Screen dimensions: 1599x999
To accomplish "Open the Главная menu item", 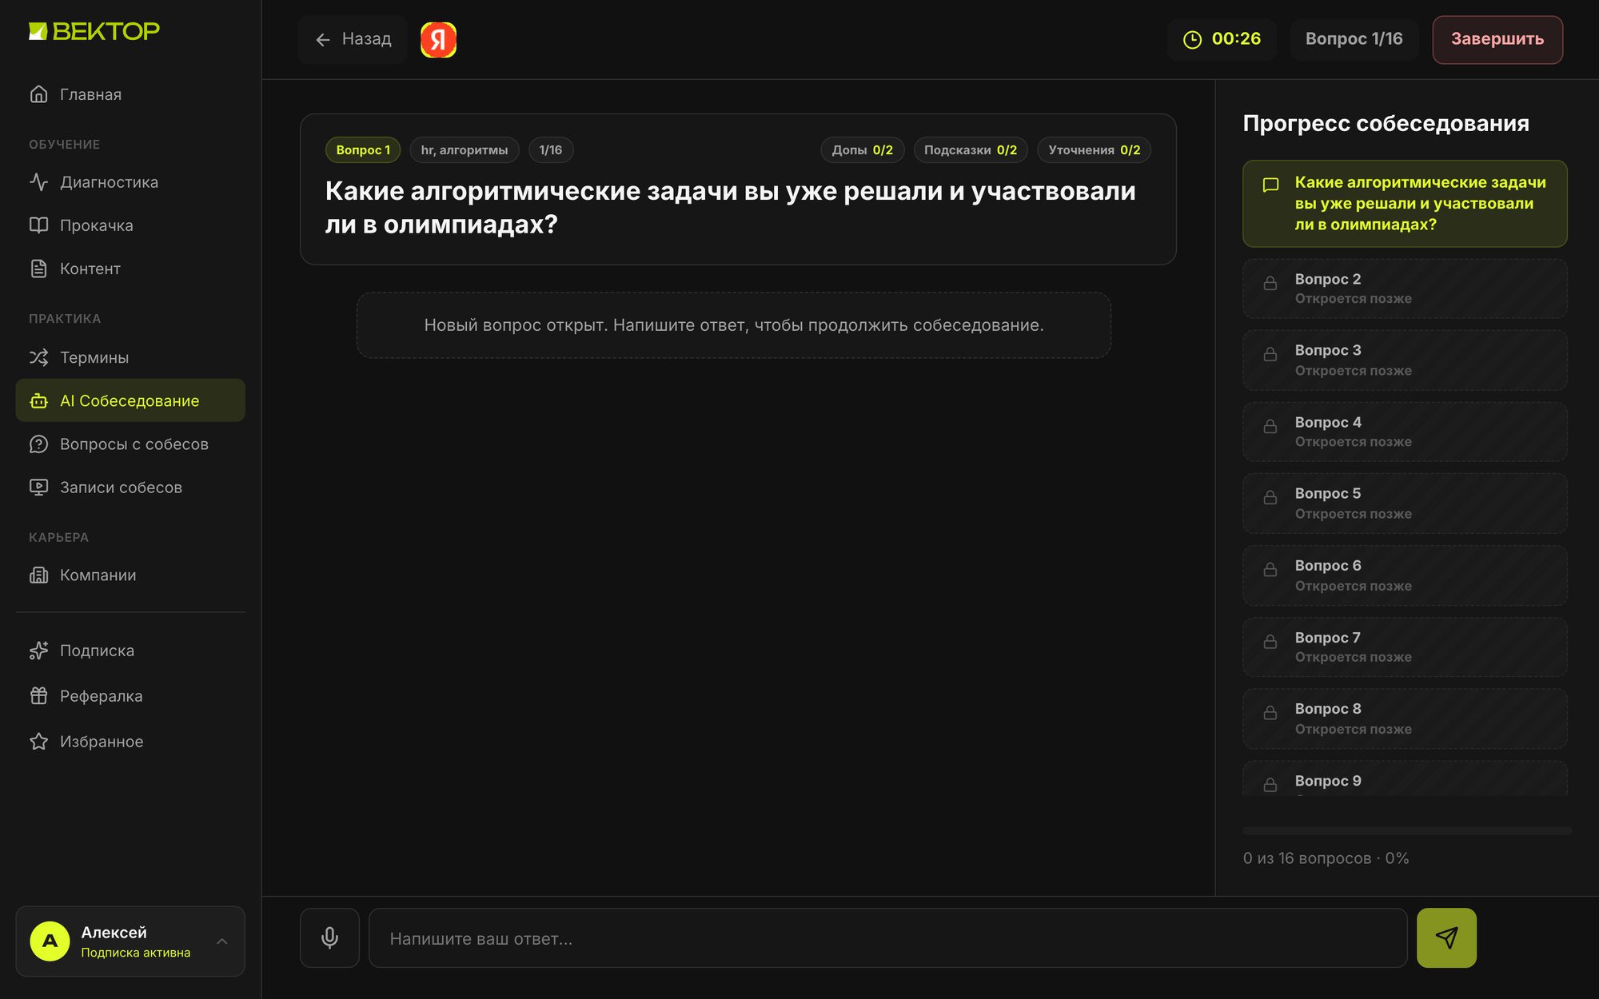I will click(x=130, y=94).
